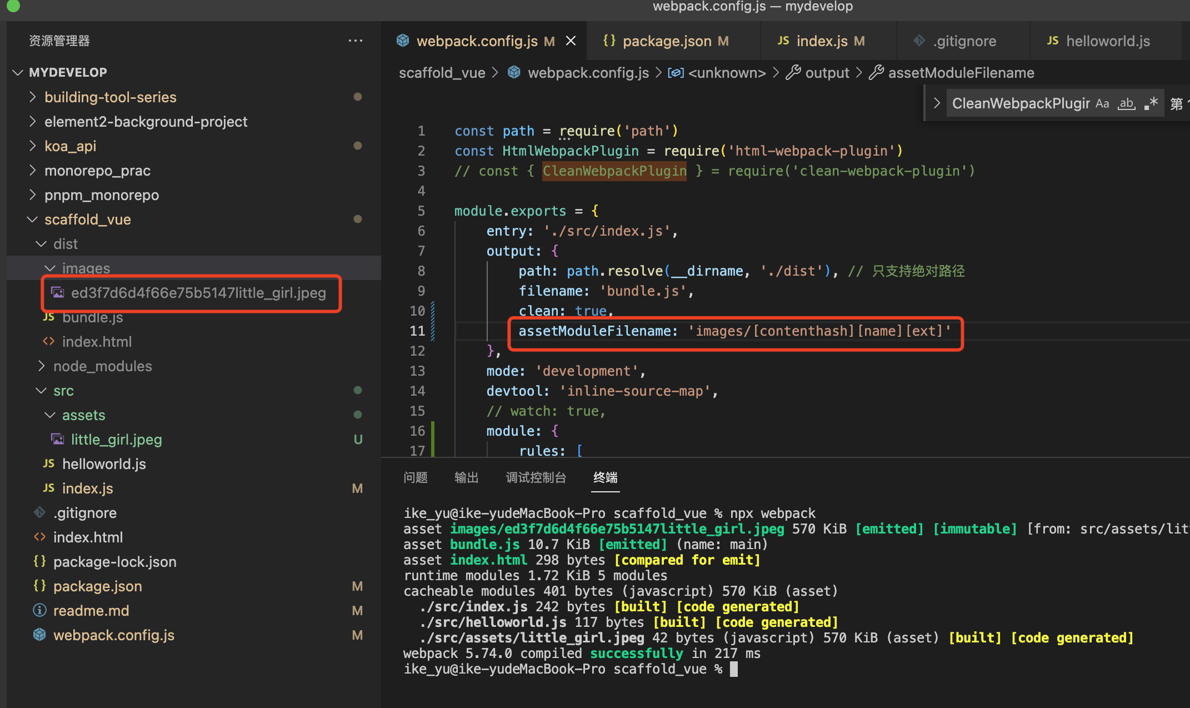1190x708 pixels.
Task: Collapse the scaffold_vue folder
Action: [x=87, y=219]
